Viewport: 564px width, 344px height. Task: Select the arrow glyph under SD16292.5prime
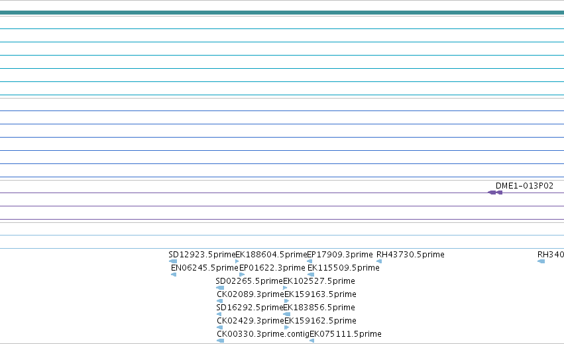pos(219,314)
